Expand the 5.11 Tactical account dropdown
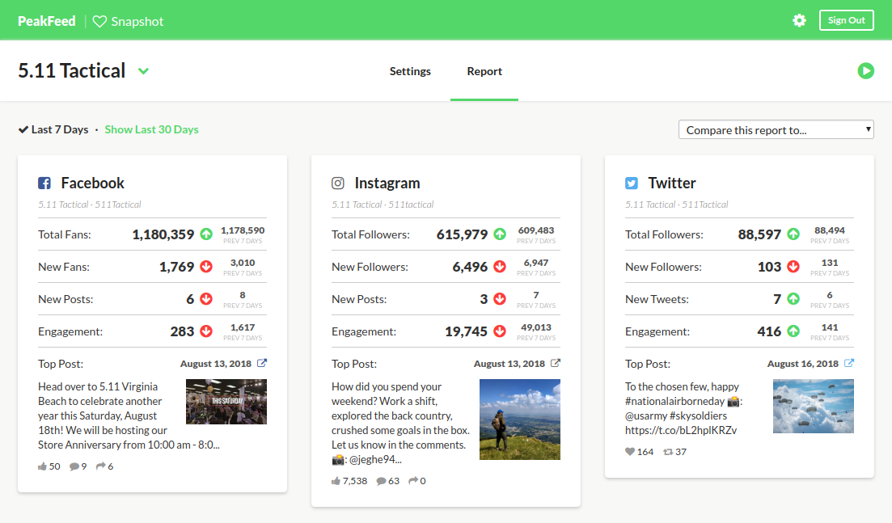Image resolution: width=892 pixels, height=523 pixels. pos(143,71)
